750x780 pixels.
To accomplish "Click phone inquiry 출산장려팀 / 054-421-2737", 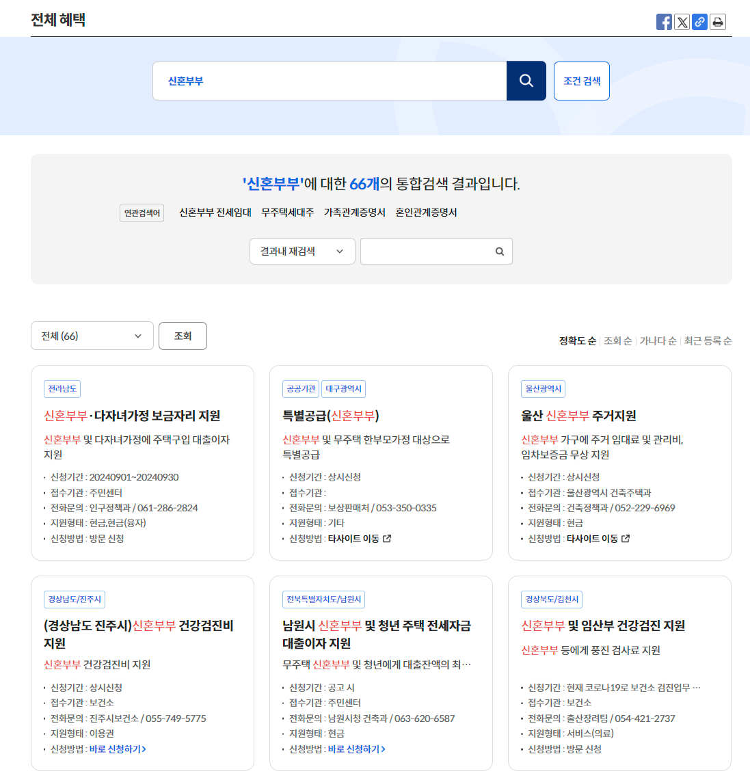I will point(621,718).
